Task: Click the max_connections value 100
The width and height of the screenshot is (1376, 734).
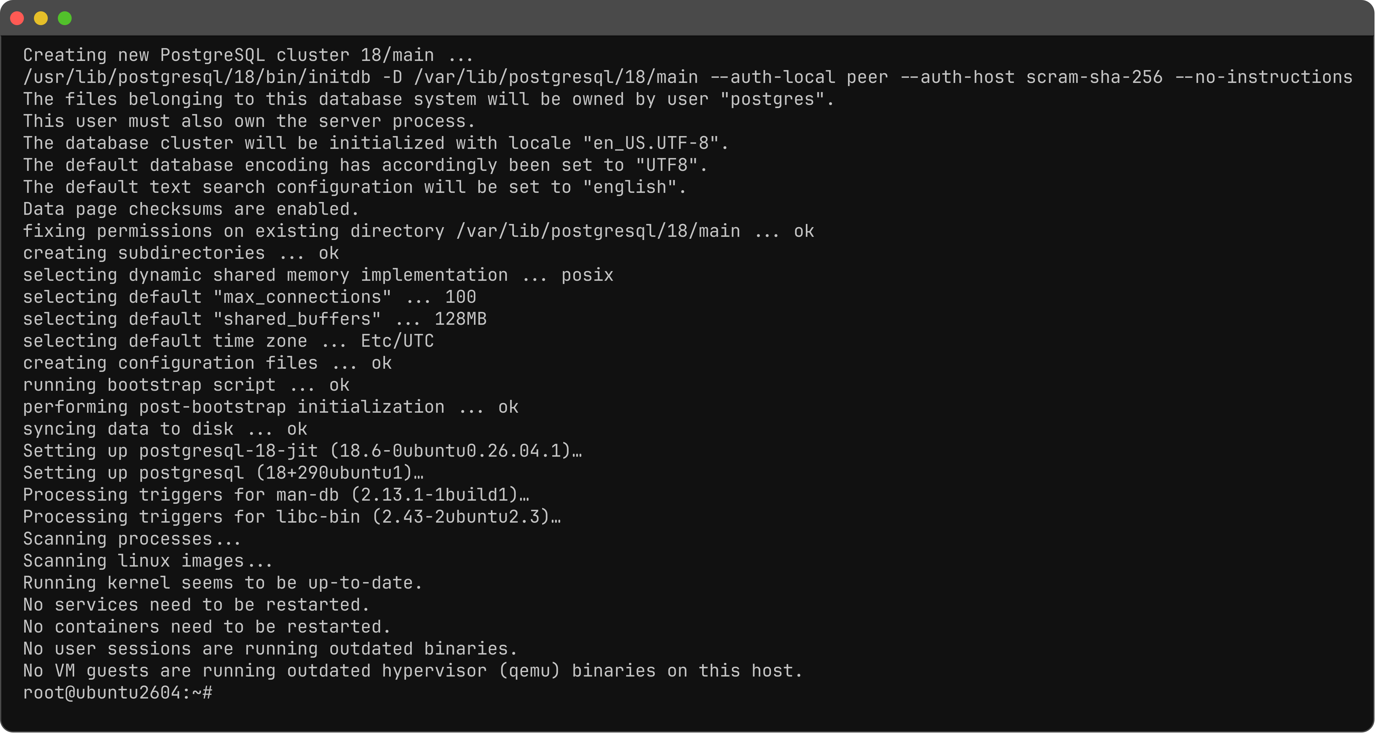Action: (x=460, y=297)
